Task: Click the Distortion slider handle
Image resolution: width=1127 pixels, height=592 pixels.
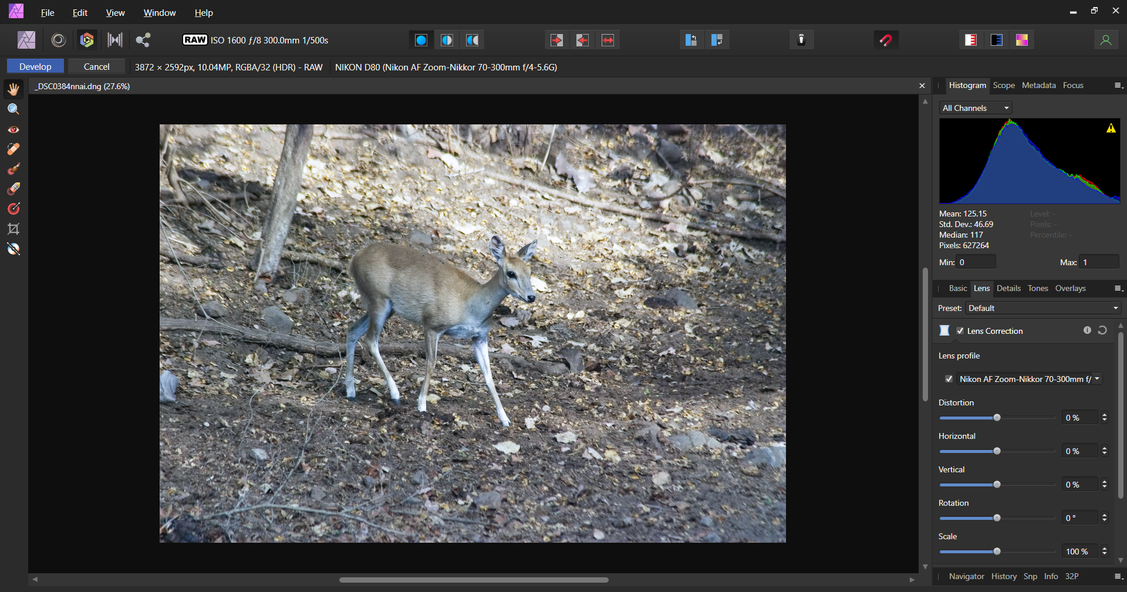Action: [x=997, y=418]
